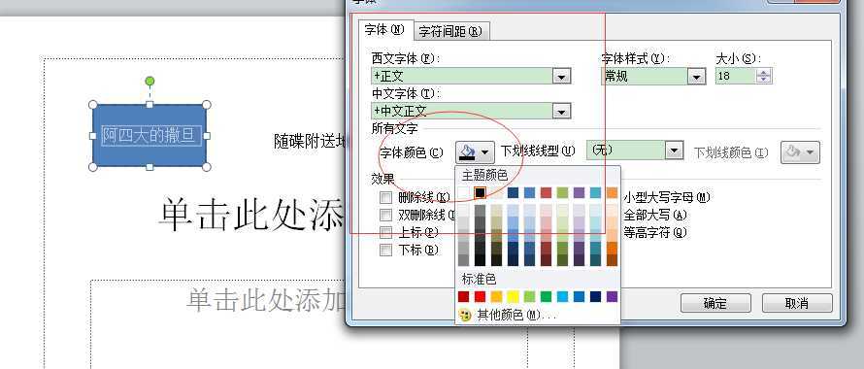Choose light green from the 标准色 row
Viewport: 864px width, 369px height.
pos(529,297)
